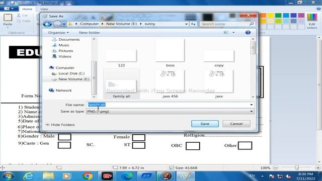This screenshot has width=322, height=181.
Task: Click the Paste icon in Paint ribbon
Action: (8, 18)
